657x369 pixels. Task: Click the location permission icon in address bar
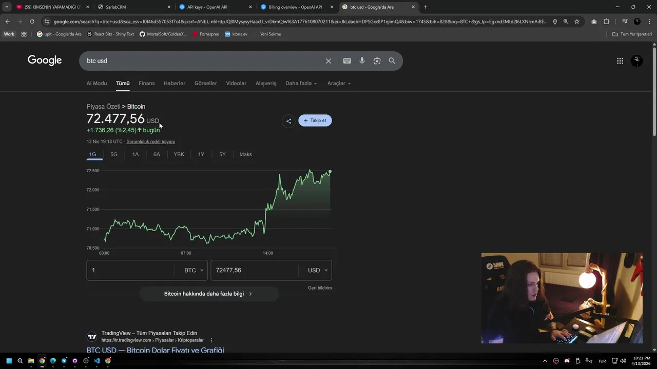coord(555,22)
